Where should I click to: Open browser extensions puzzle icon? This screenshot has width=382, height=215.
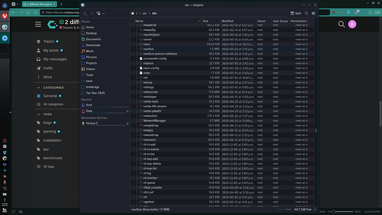[x=370, y=12]
